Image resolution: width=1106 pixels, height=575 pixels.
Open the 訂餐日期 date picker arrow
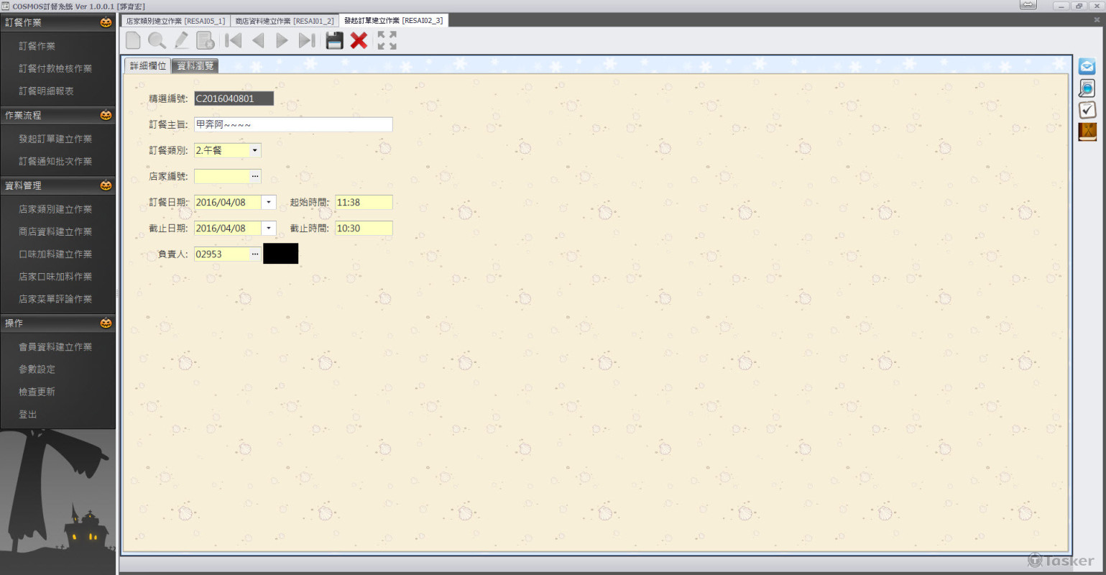(268, 202)
